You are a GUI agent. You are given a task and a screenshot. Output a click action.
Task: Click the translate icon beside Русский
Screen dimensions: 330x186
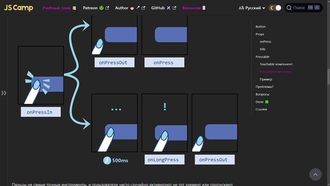coord(241,8)
